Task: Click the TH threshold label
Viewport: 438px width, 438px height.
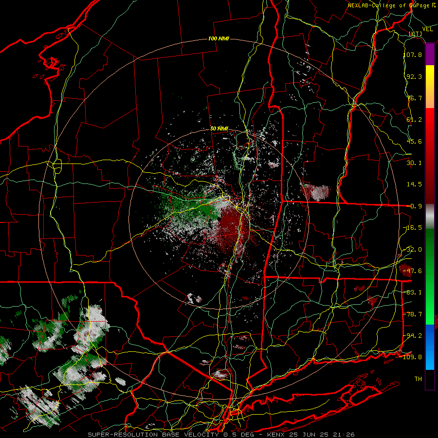Action: 418,379
